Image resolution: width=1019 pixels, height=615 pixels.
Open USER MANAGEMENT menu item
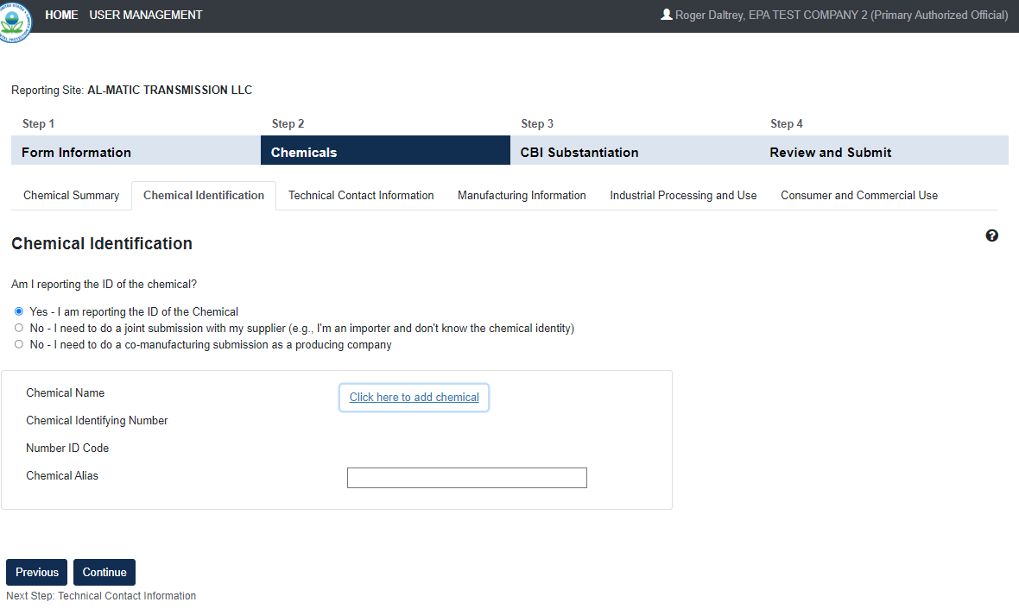click(146, 15)
